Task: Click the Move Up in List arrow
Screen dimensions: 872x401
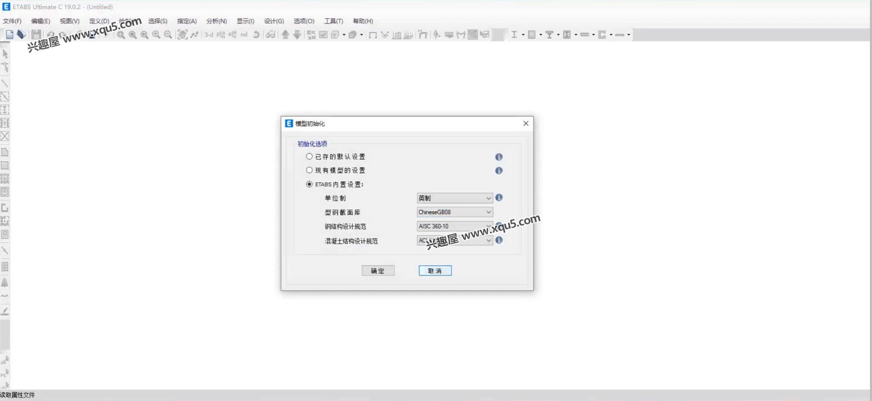Action: (285, 35)
